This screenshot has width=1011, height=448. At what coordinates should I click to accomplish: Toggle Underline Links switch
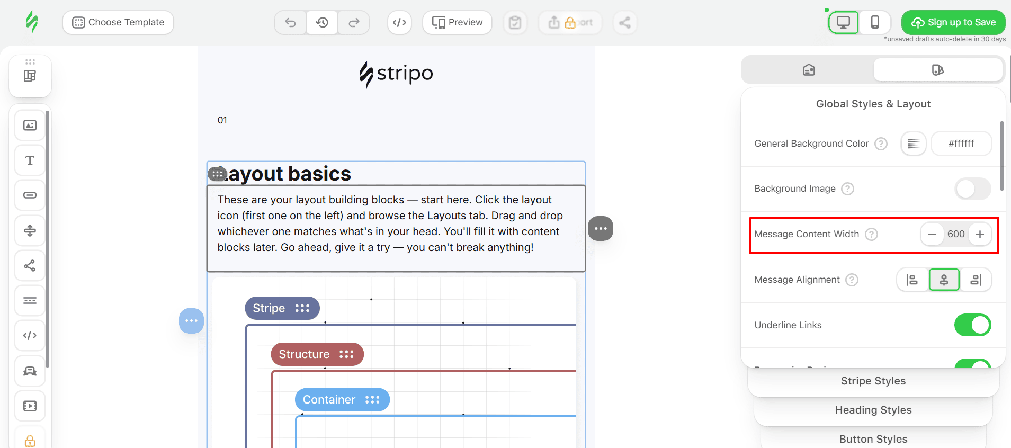(x=973, y=325)
